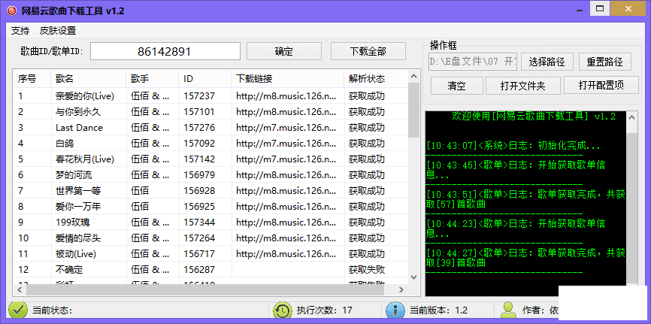The image size is (651, 324).
Task: Click the NetEase Cloud app icon in title bar
Action: pyautogui.click(x=13, y=11)
